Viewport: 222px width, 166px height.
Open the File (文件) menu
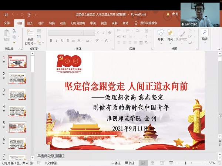7,23
